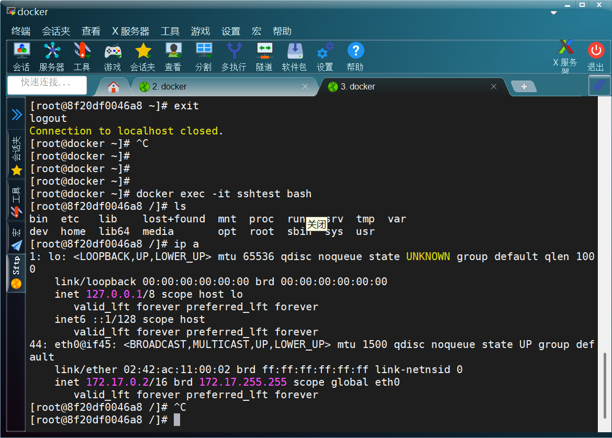Screen dimensions: 612x438
Task: Open the 设置 menu in menu bar
Action: click(231, 31)
